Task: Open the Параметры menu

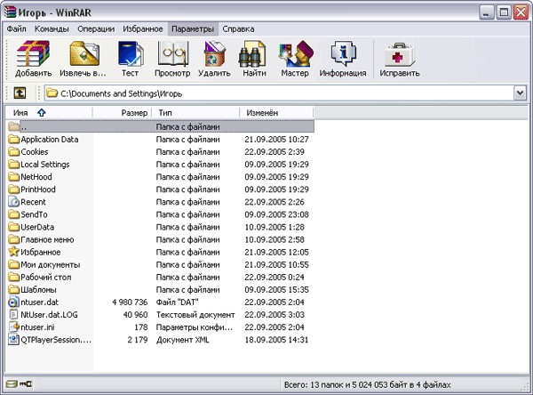Action: pos(193,29)
